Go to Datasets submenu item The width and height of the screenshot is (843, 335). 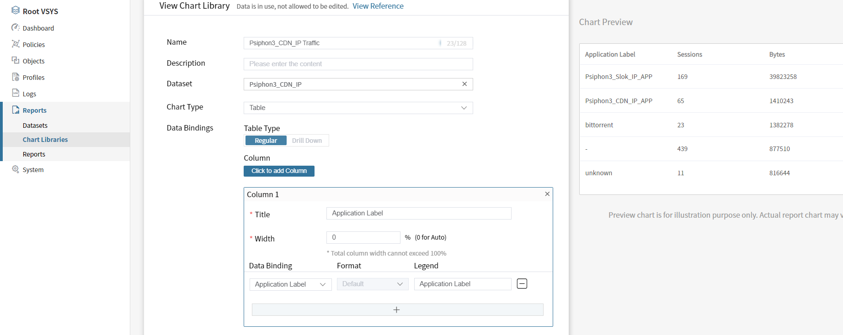[x=35, y=126]
